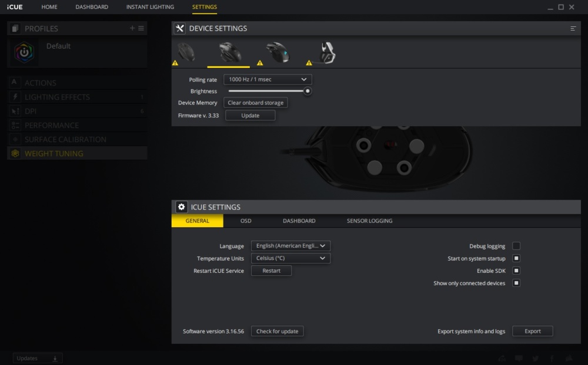Adjust the Brightness slider handle

click(x=308, y=91)
